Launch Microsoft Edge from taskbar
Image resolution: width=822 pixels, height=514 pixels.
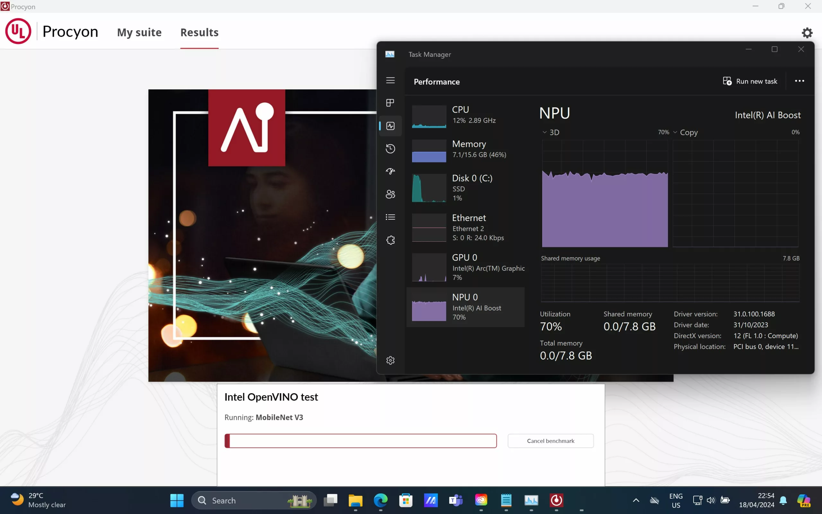click(380, 500)
